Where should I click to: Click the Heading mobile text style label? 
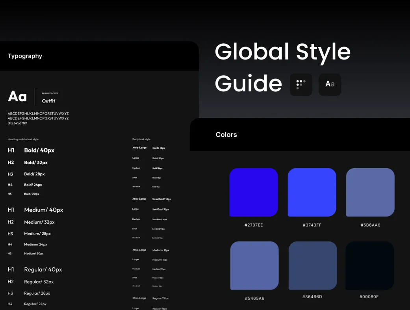(x=23, y=139)
